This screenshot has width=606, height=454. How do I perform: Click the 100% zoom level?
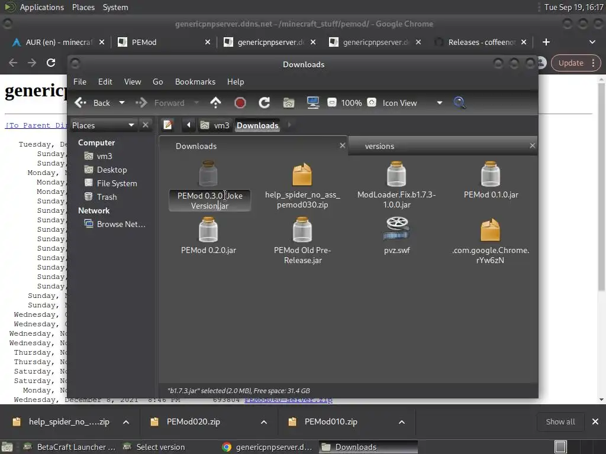coord(352,103)
